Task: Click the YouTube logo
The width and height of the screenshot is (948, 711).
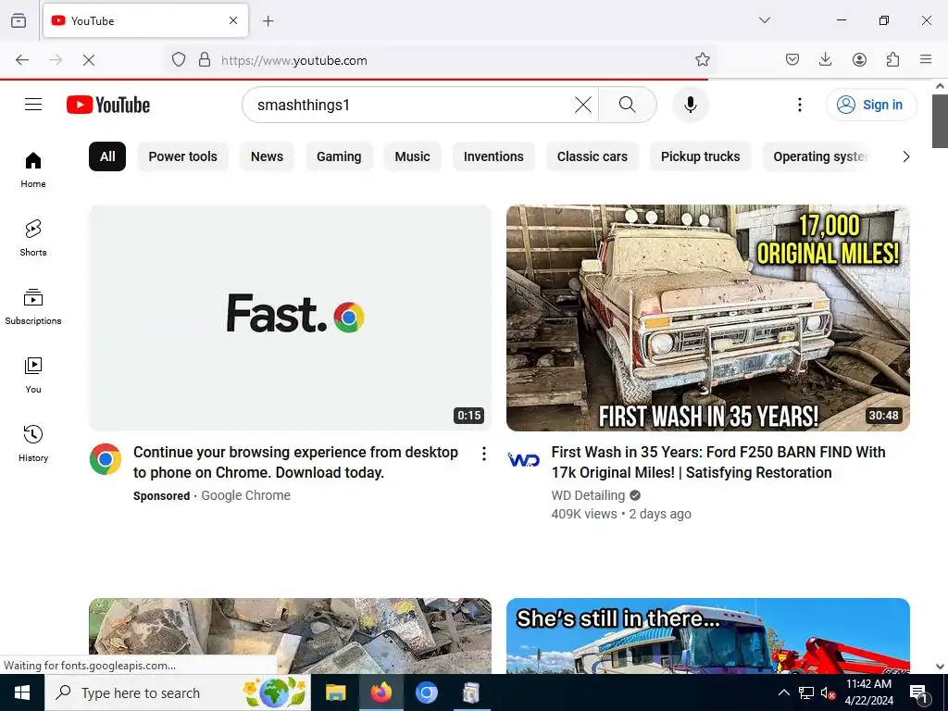Action: point(108,105)
